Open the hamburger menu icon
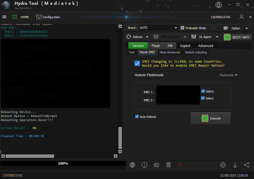The width and height of the screenshot is (254, 179). [x=4, y=17]
